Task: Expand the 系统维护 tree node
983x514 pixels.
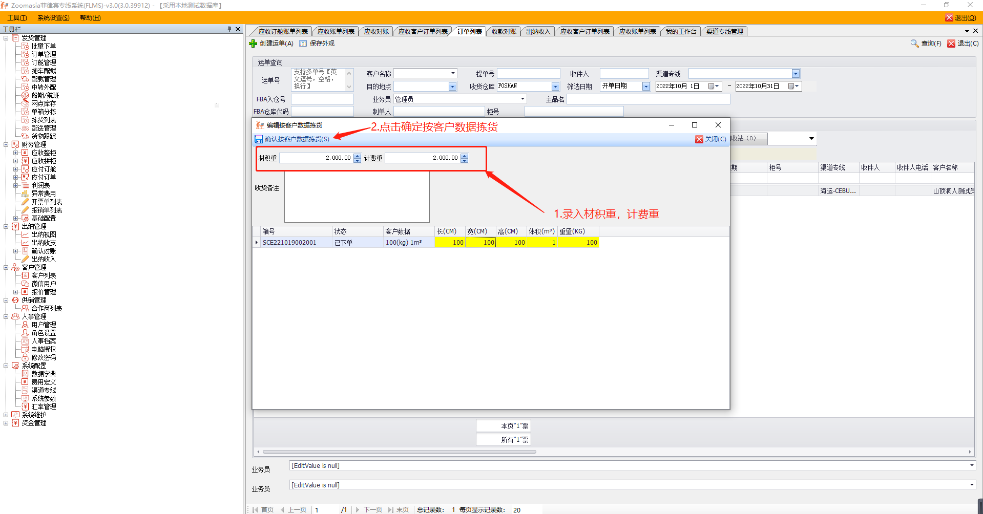Action: (6, 415)
